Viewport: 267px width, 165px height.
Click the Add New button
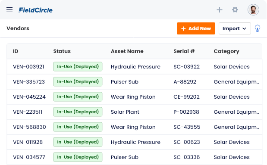196,28
